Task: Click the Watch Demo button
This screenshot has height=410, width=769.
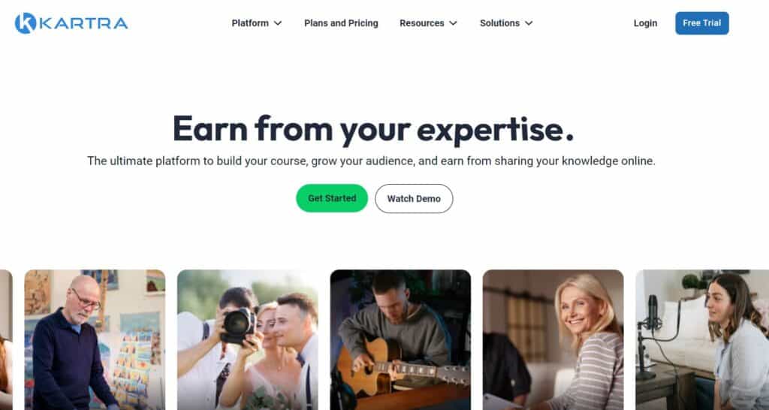Action: (x=414, y=199)
